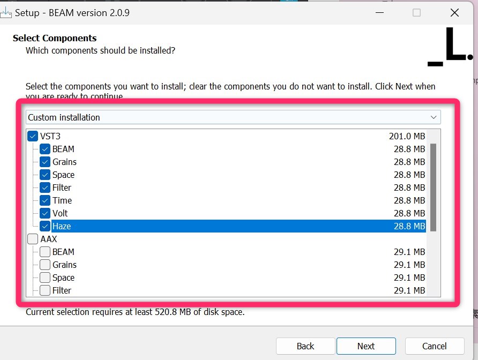
Task: Deselect the VST3 Filter component
Action: [x=45, y=187]
